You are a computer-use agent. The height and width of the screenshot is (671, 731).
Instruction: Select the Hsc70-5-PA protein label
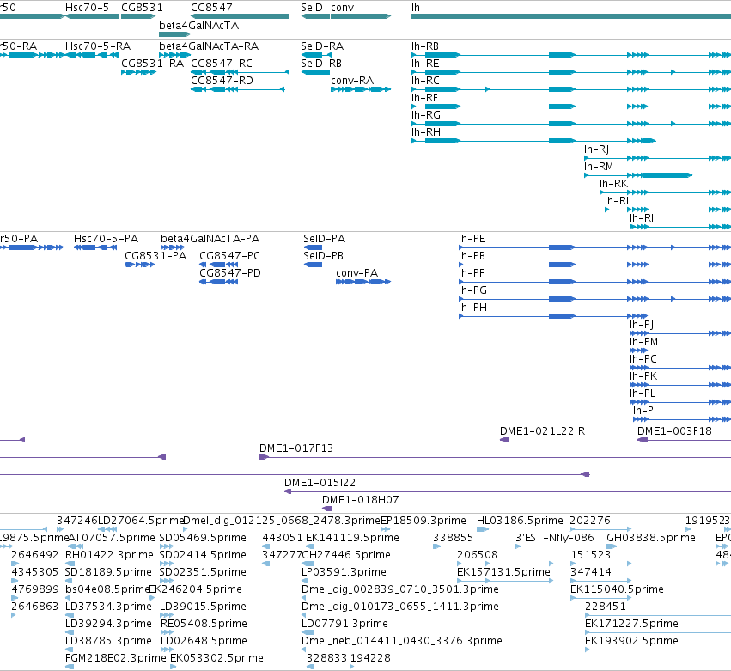point(106,239)
